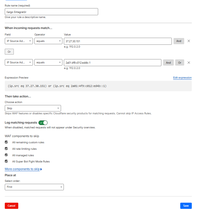Open the first row Field dropdown
The height and width of the screenshot is (210, 205).
click(19, 41)
